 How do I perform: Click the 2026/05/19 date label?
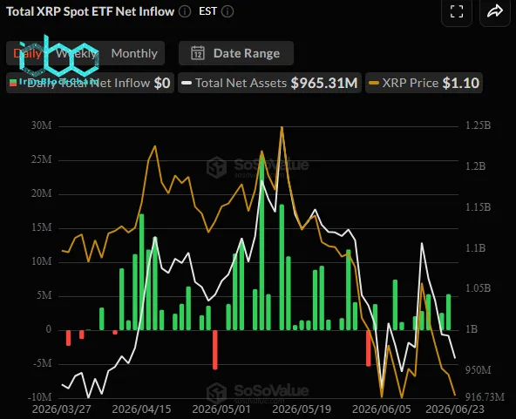pyautogui.click(x=302, y=409)
